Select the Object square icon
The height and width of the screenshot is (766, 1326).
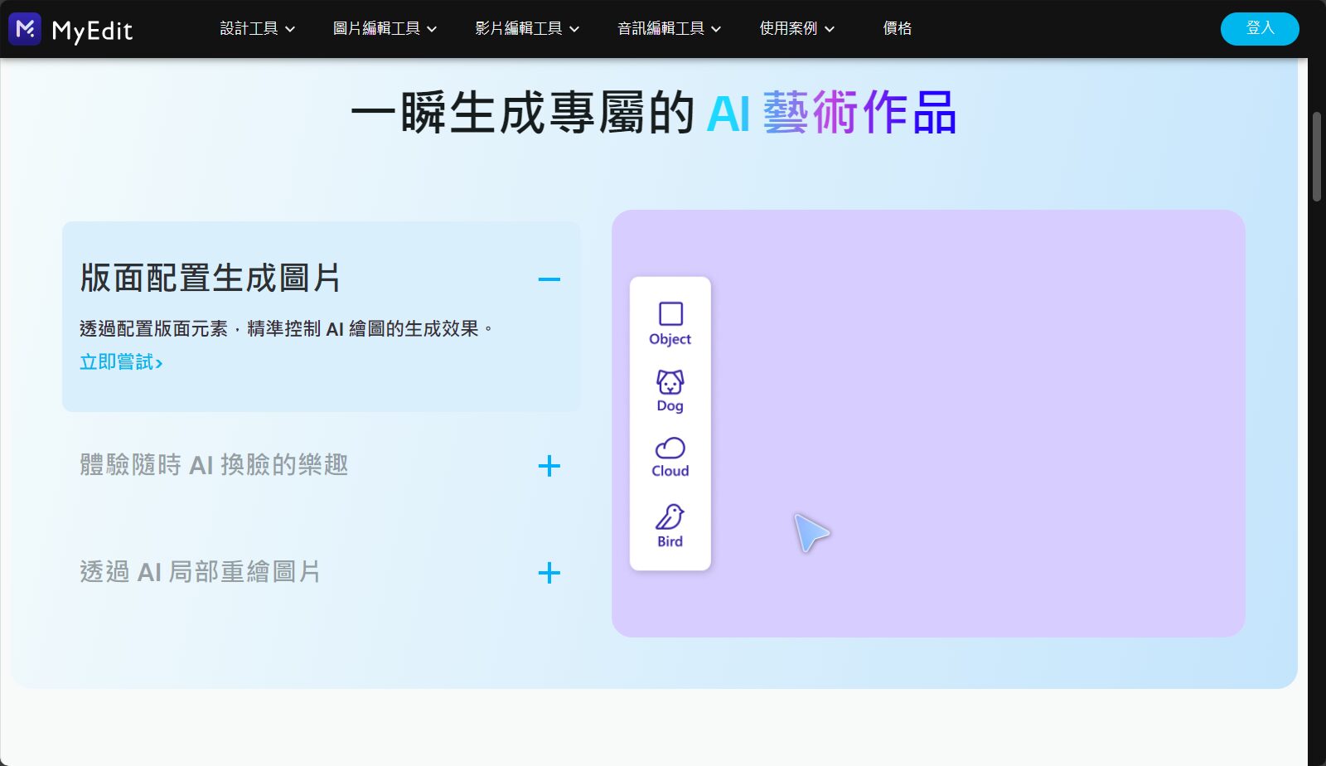[670, 314]
